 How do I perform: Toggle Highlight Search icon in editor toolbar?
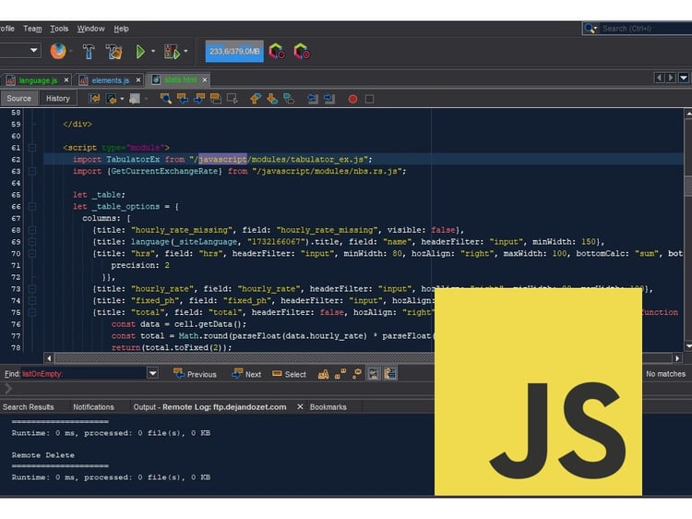(x=216, y=99)
